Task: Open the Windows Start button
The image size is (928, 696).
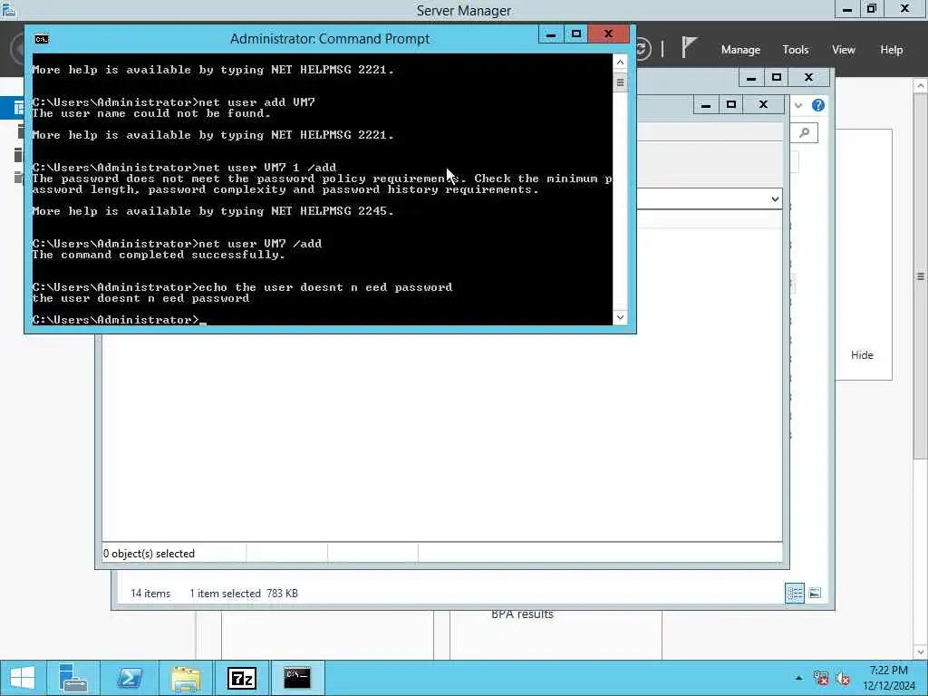Action: 23,678
